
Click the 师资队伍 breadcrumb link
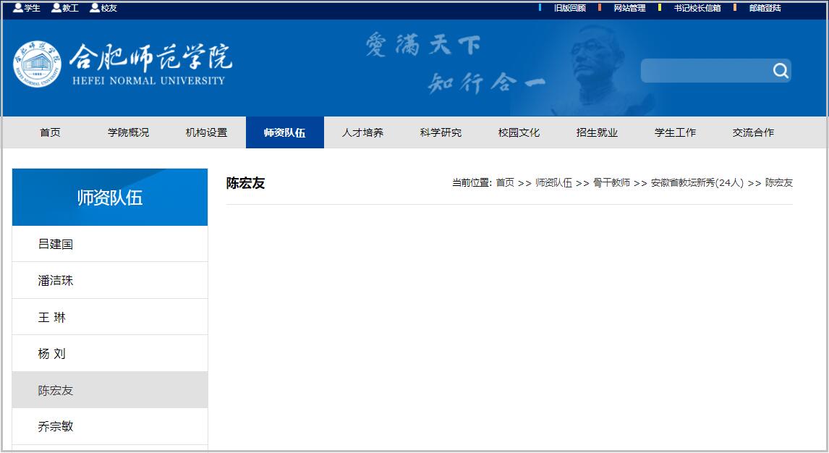coord(553,182)
